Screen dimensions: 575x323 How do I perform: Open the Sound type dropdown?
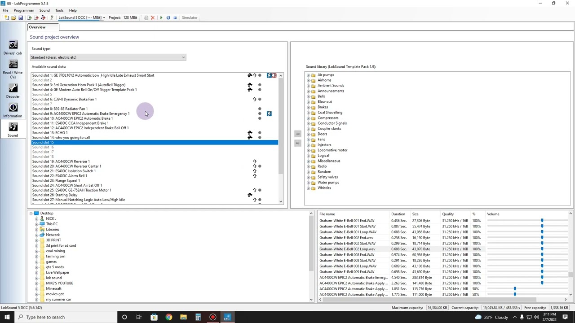pos(108,57)
